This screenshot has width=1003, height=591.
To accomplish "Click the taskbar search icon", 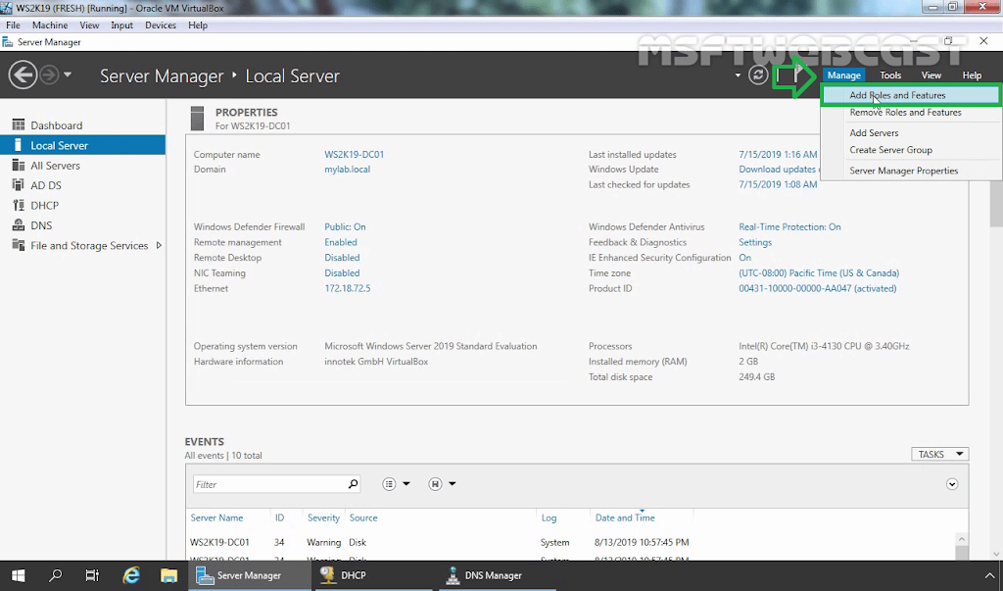I will (56, 575).
